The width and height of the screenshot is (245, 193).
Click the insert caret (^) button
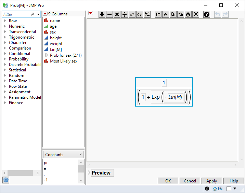166,14
